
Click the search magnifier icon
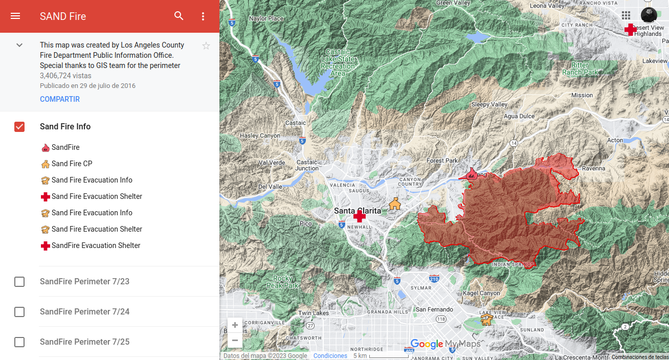tap(179, 16)
